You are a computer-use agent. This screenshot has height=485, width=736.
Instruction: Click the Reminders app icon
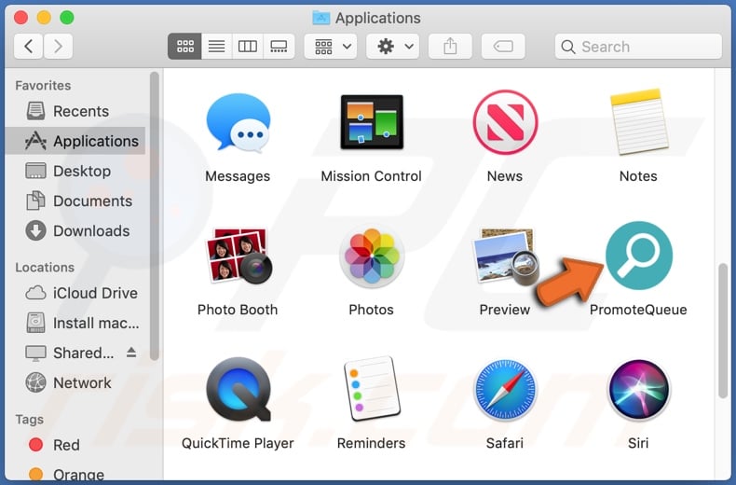point(372,389)
